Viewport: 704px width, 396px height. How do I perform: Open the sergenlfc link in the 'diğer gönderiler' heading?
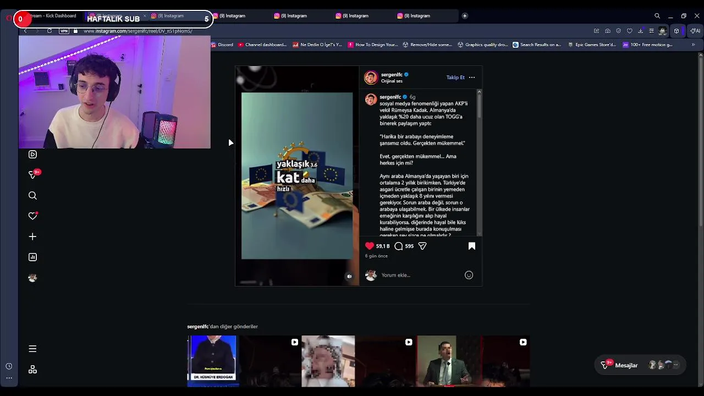coord(198,327)
